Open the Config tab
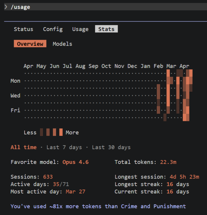Viewport: 207px width, 215px height. (x=53, y=29)
